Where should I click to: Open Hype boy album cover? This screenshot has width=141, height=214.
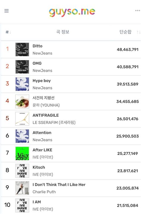22,84
